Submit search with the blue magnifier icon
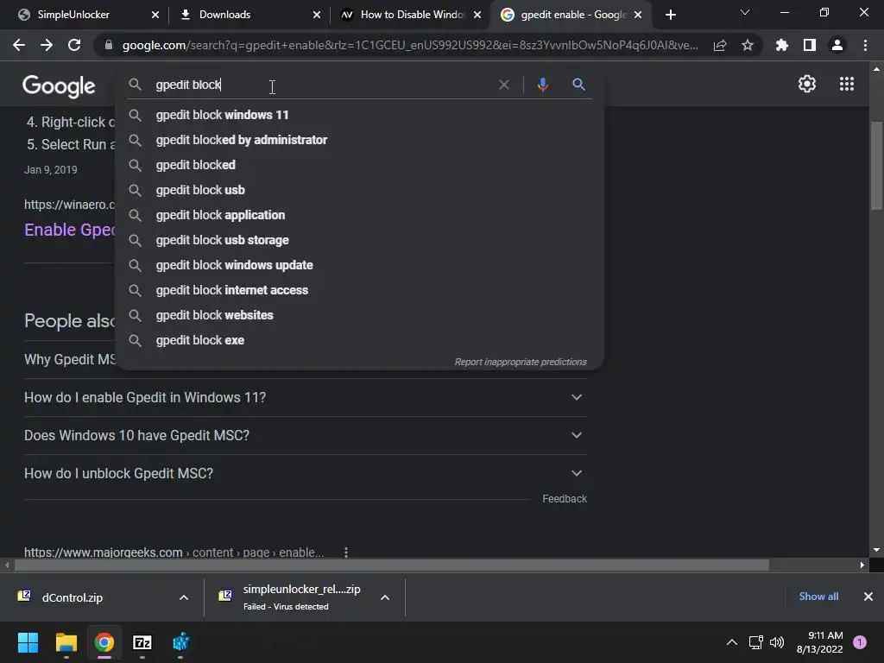Screen dimensions: 884x663 tap(578, 85)
